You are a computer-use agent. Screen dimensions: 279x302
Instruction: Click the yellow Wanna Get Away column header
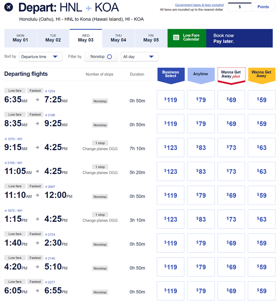point(262,74)
